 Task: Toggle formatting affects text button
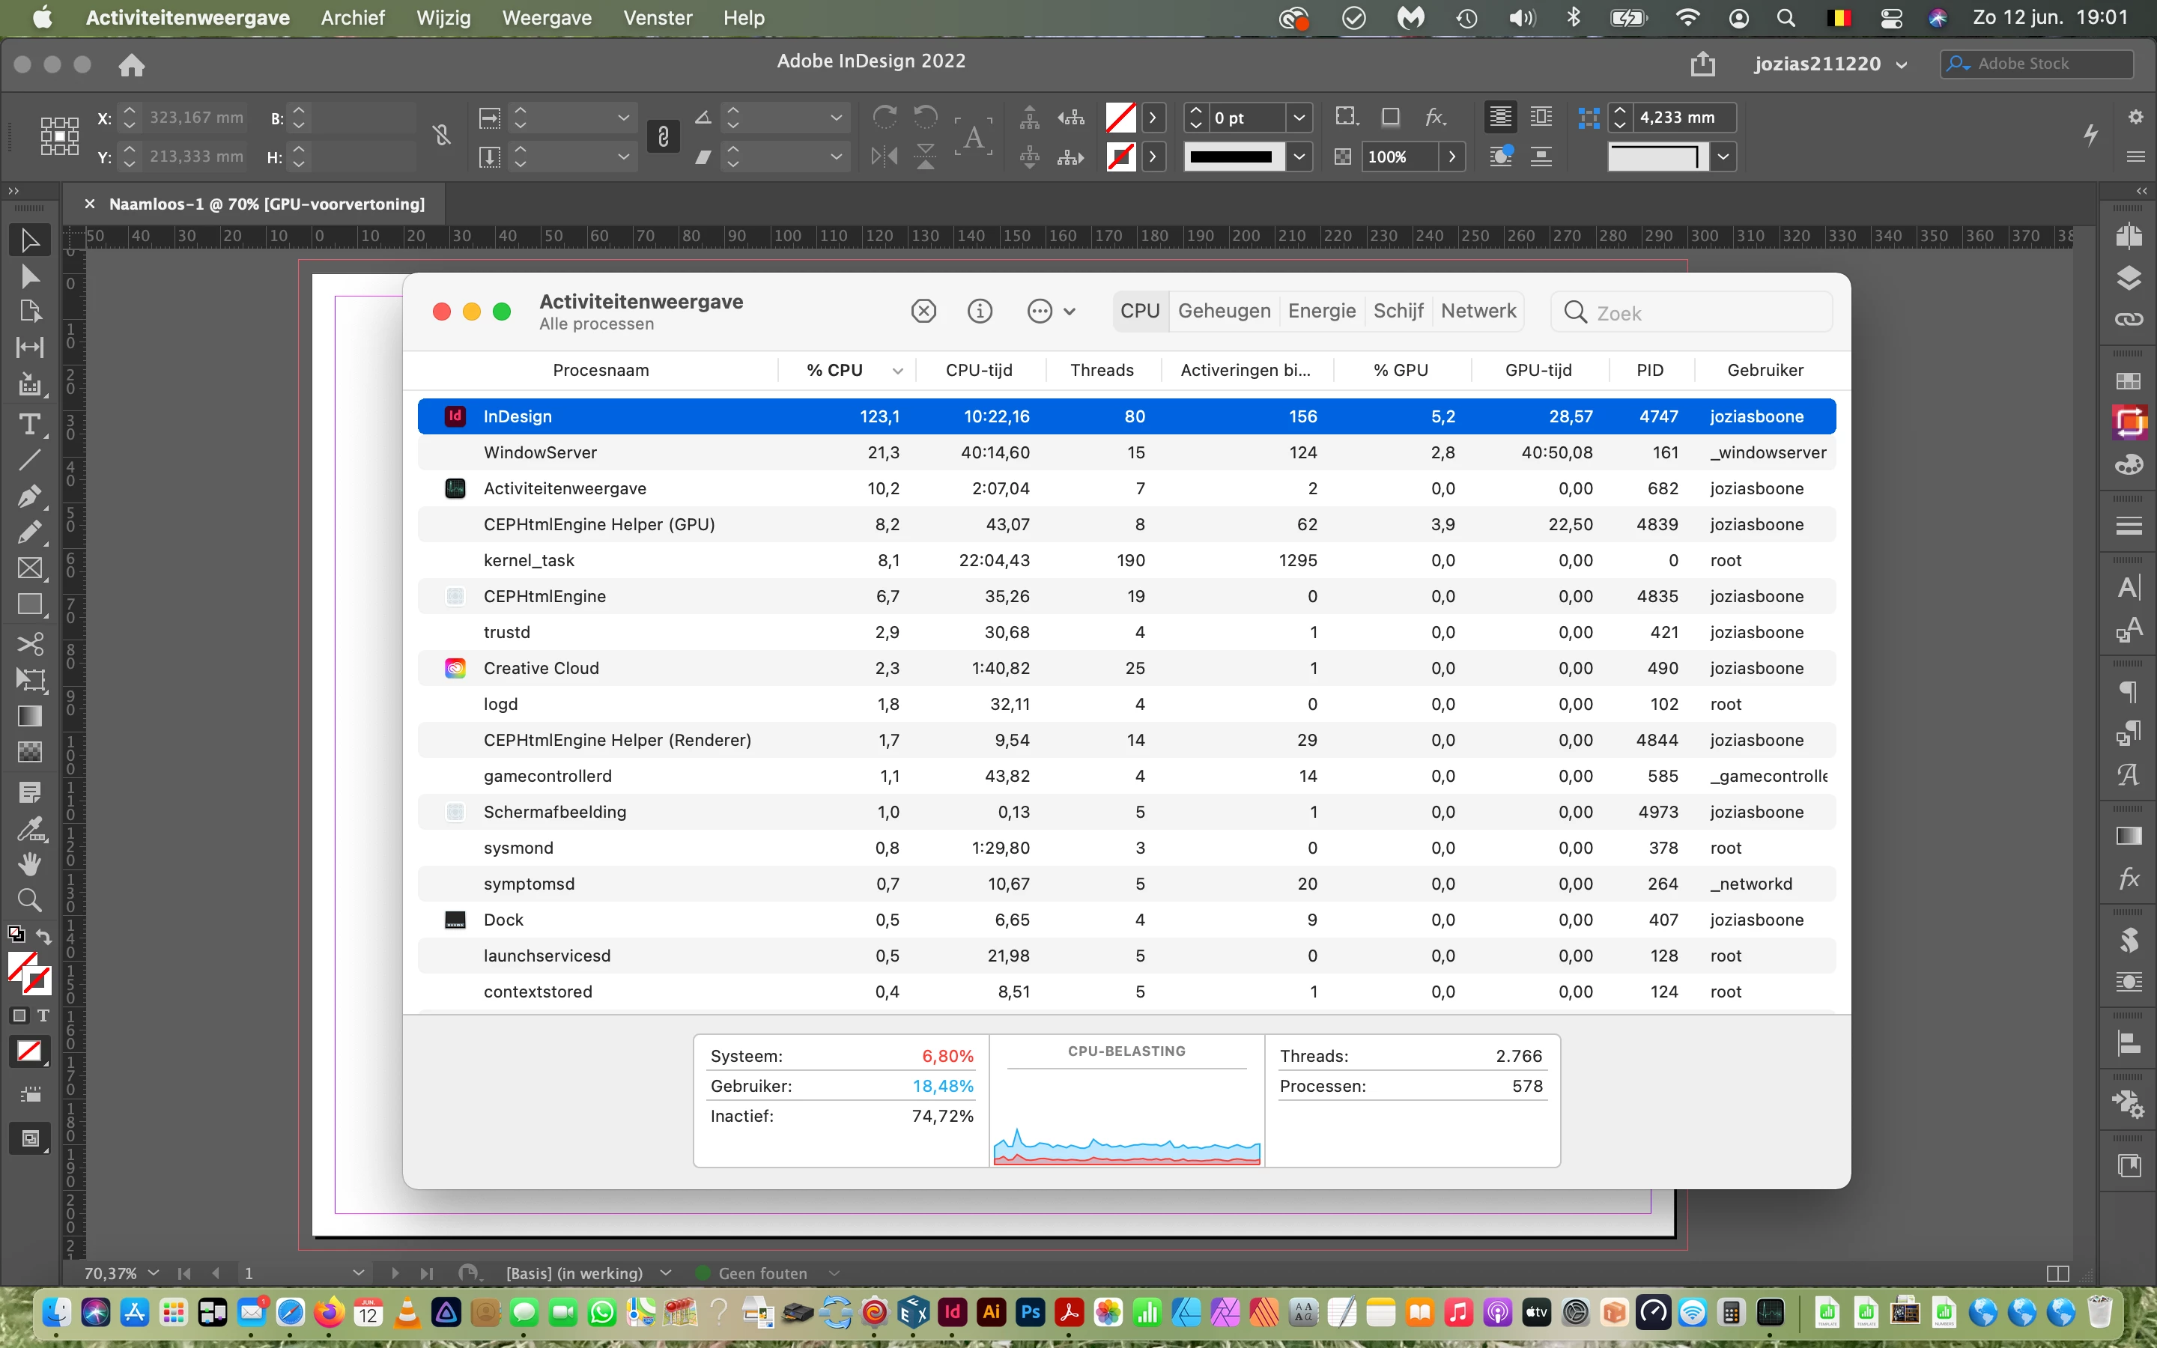[43, 1015]
